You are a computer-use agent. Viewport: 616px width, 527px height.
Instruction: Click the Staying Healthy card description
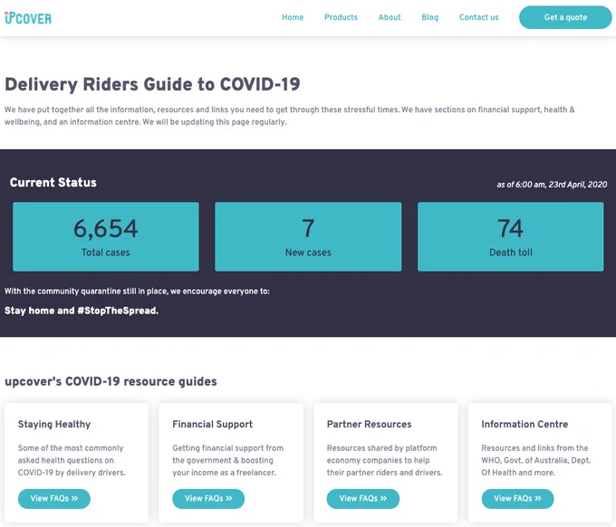[72, 460]
